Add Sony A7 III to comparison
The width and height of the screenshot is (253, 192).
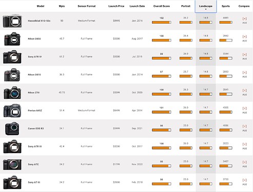244,182
